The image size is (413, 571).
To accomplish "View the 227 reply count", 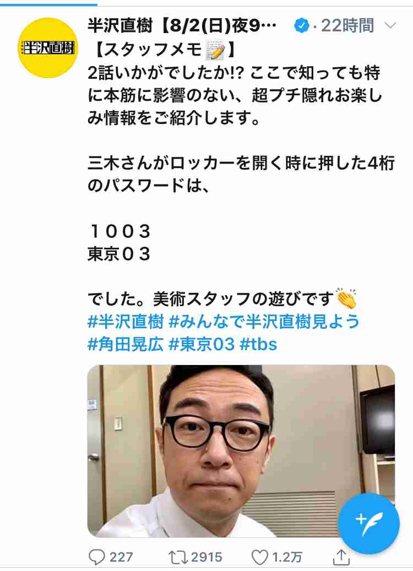I will [x=121, y=557].
